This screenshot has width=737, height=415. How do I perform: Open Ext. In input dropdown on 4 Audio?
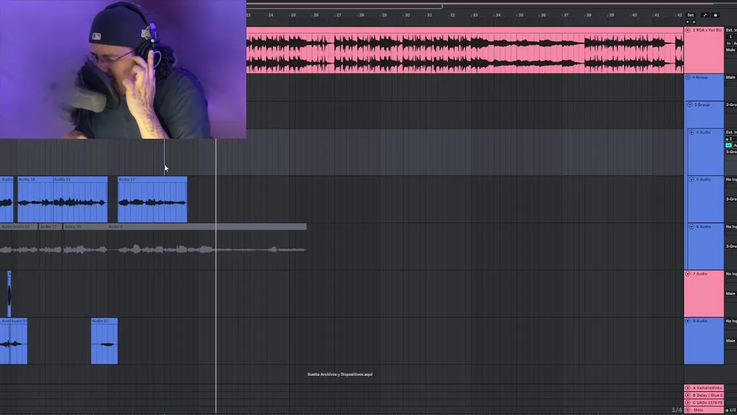(731, 133)
